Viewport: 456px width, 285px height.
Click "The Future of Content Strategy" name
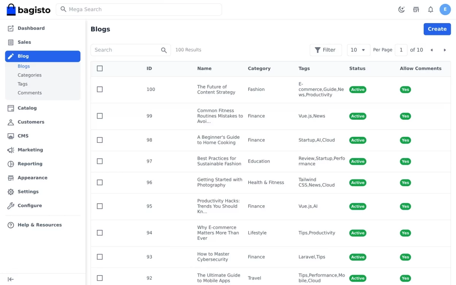click(216, 89)
